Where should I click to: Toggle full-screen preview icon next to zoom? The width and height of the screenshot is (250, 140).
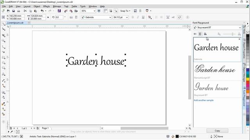(99, 11)
